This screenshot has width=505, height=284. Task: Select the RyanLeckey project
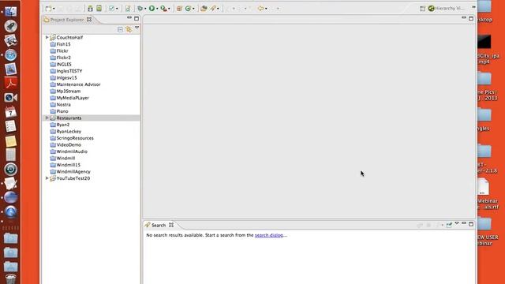pyautogui.click(x=65, y=132)
